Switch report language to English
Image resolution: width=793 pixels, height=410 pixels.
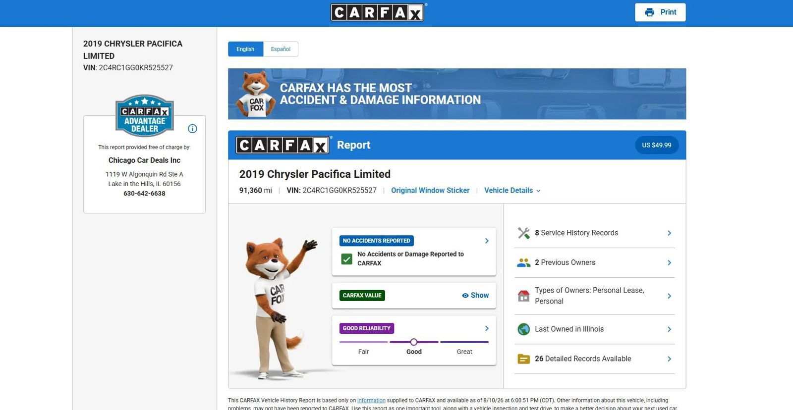tap(245, 49)
